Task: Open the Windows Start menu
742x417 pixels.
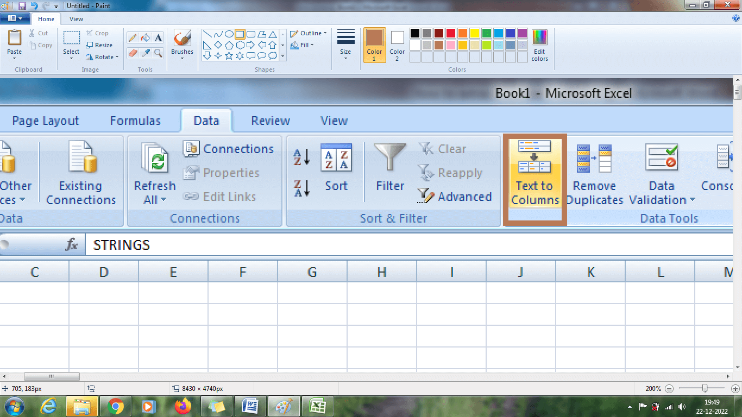Action: click(x=15, y=406)
